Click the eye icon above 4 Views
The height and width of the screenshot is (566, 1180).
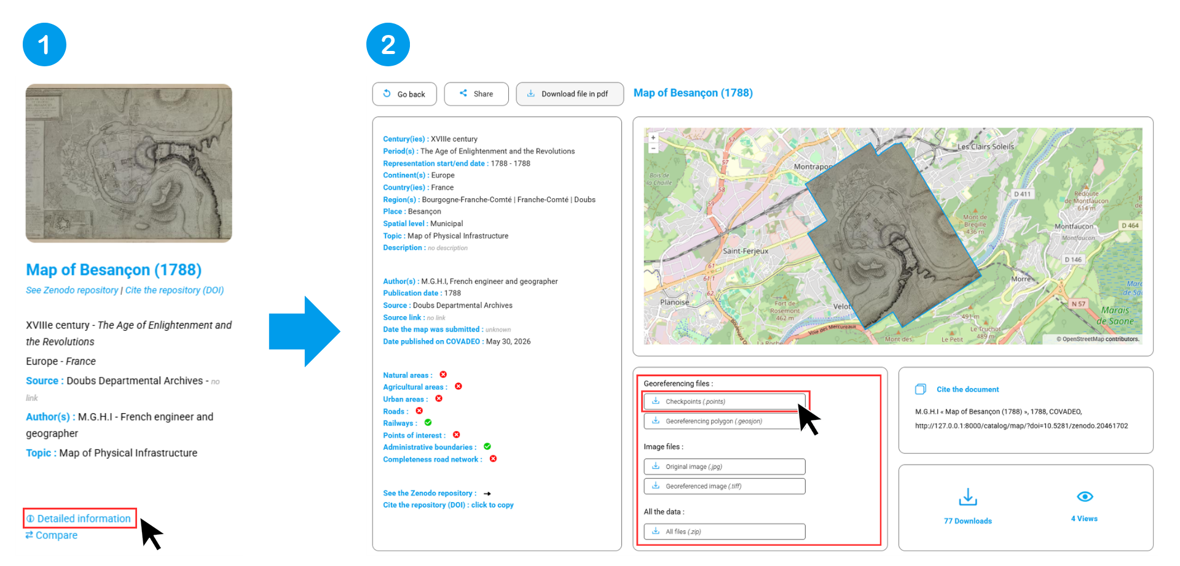click(x=1085, y=497)
